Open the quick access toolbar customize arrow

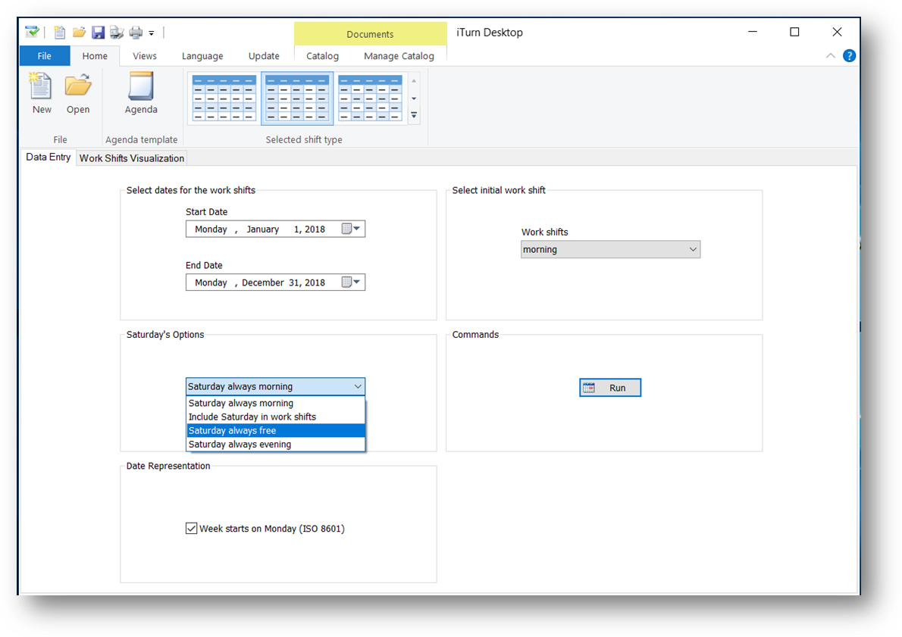coord(152,33)
